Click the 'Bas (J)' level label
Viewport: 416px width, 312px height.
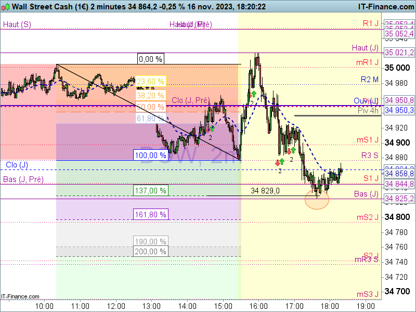click(x=366, y=193)
